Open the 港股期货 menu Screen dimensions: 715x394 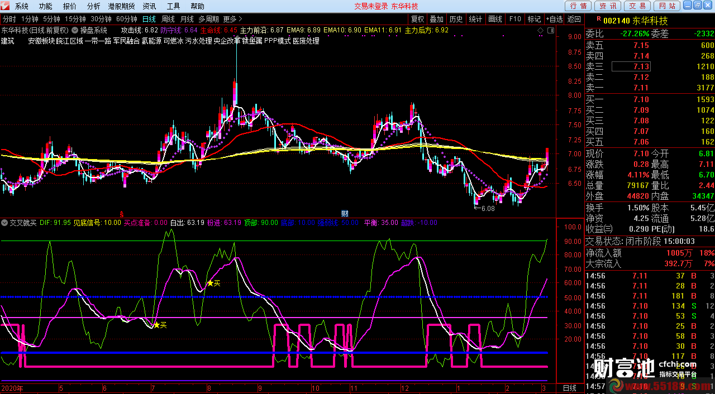click(122, 6)
